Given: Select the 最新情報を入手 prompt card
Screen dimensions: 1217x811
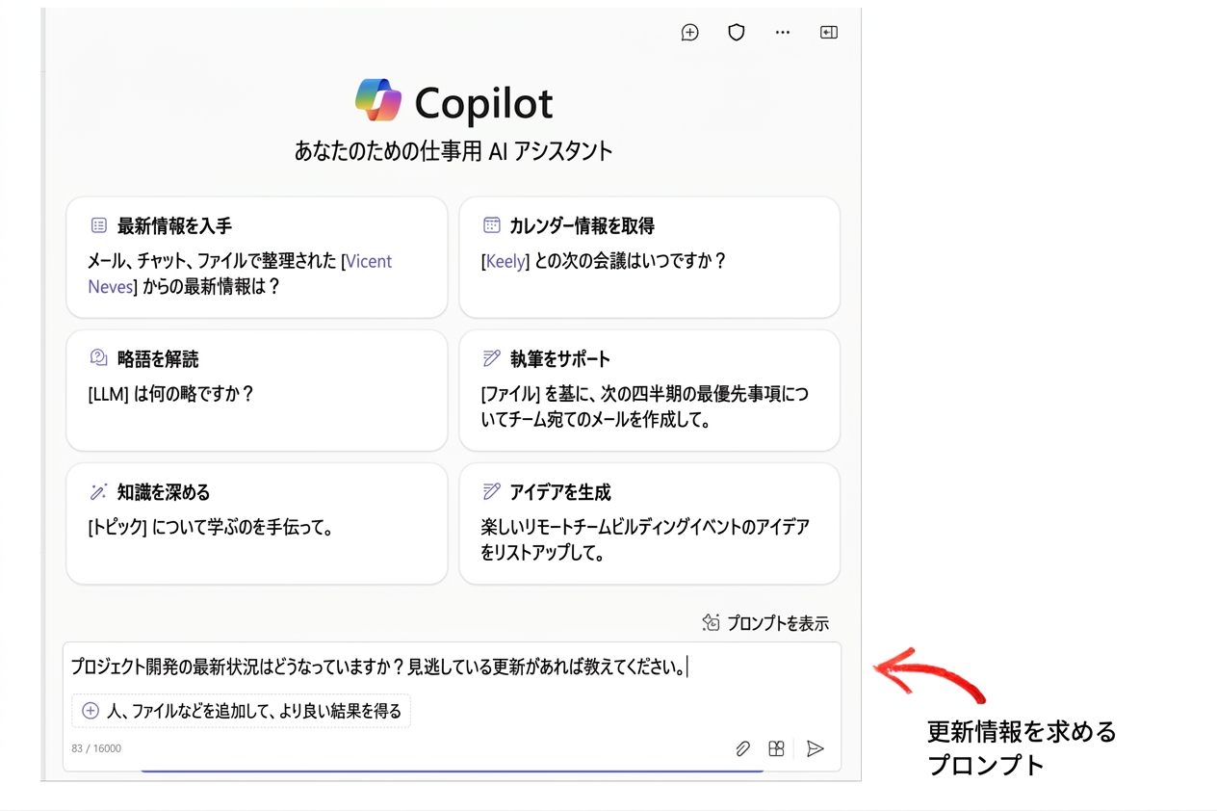Looking at the screenshot, I should (257, 257).
